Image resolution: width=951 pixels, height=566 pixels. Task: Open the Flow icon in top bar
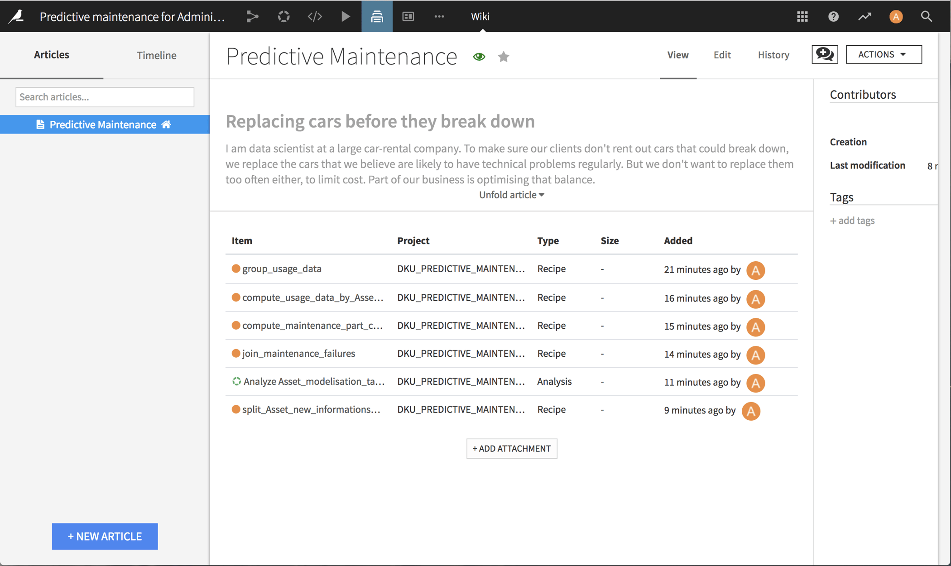[x=252, y=17]
